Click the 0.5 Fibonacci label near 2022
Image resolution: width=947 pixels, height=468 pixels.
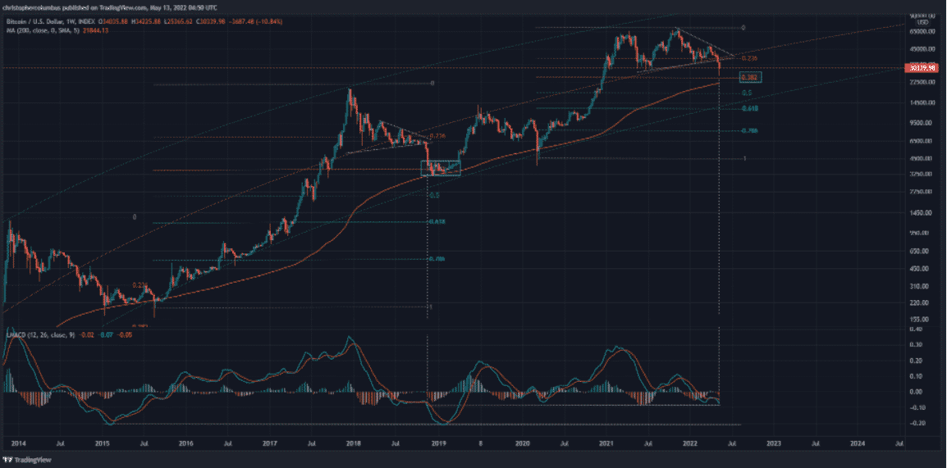pyautogui.click(x=747, y=93)
